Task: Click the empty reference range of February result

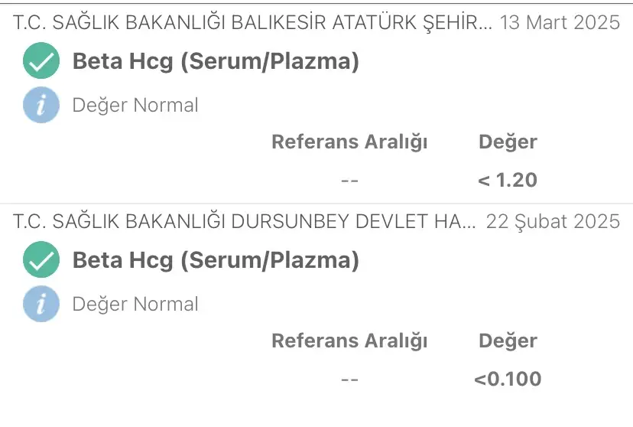Action: (x=349, y=380)
